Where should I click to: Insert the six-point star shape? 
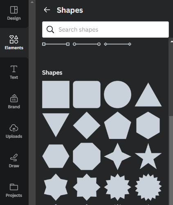(56, 187)
